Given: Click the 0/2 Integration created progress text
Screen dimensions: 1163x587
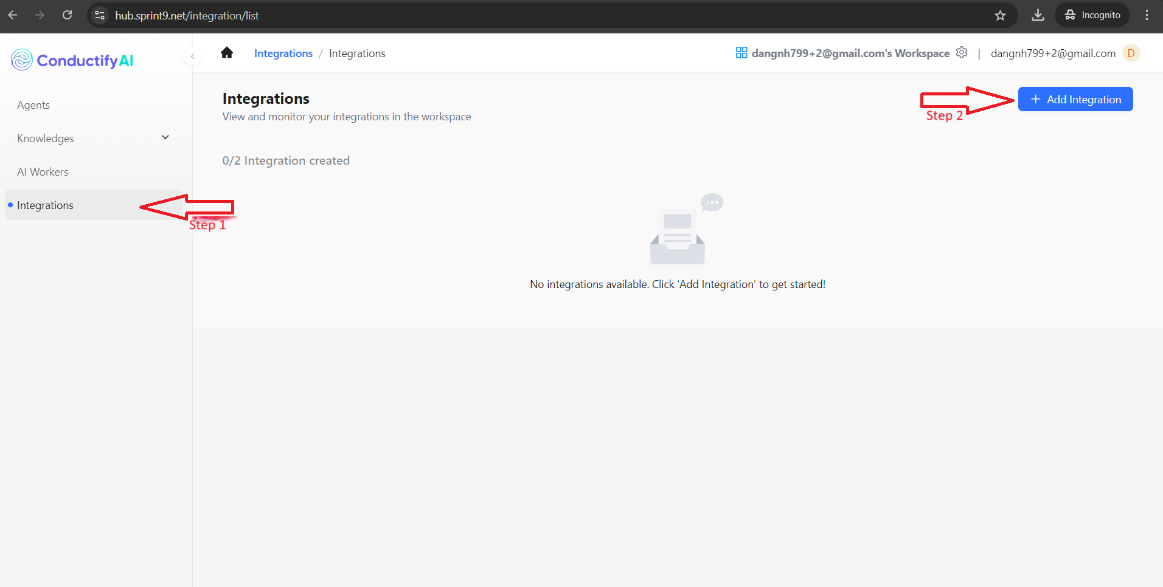Looking at the screenshot, I should 286,160.
